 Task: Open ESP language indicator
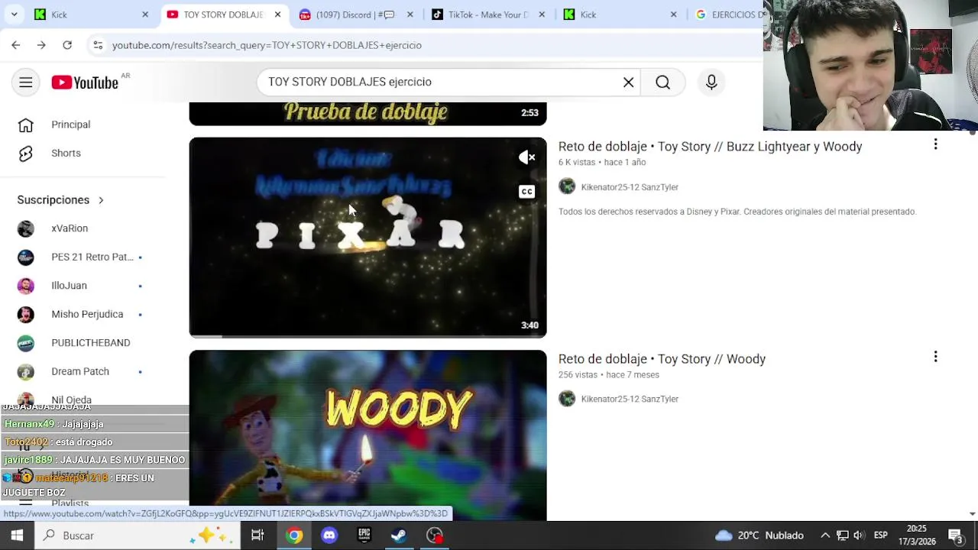pos(881,535)
